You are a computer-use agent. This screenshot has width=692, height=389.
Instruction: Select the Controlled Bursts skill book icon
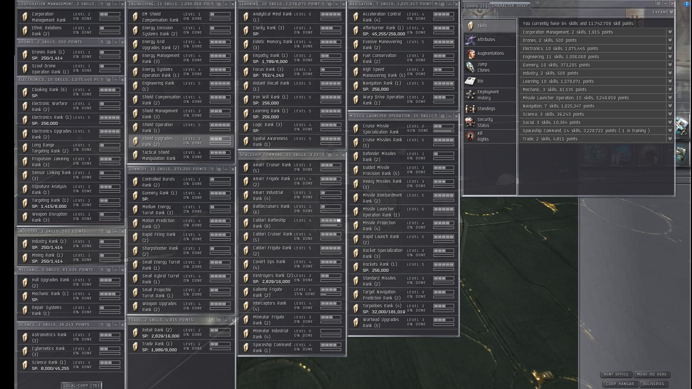[x=135, y=182]
